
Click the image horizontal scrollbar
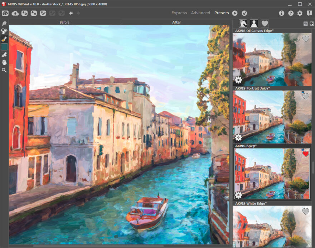coord(98,246)
